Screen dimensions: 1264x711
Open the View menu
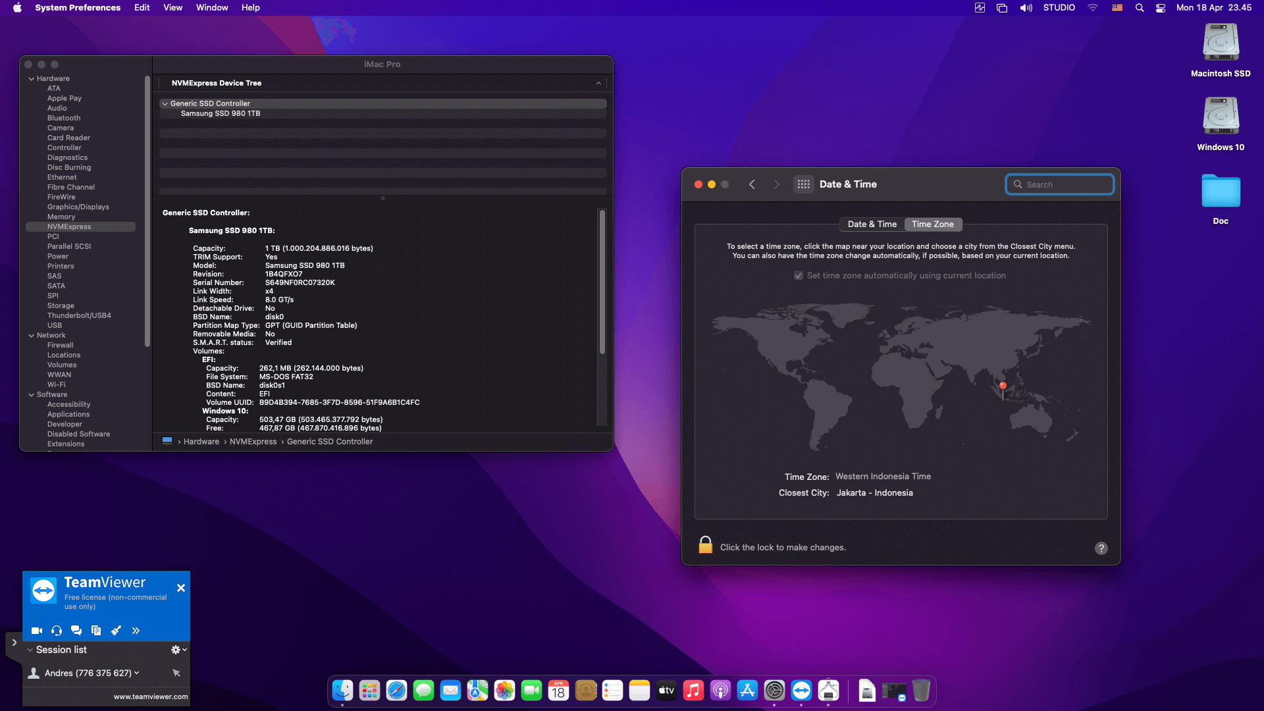(173, 8)
